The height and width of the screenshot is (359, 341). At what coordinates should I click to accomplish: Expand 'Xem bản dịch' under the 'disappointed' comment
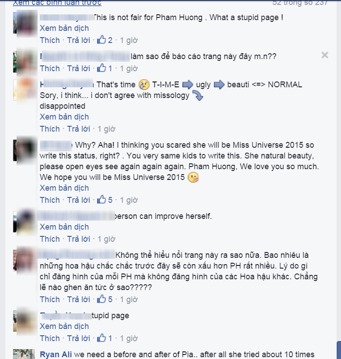[x=64, y=117]
